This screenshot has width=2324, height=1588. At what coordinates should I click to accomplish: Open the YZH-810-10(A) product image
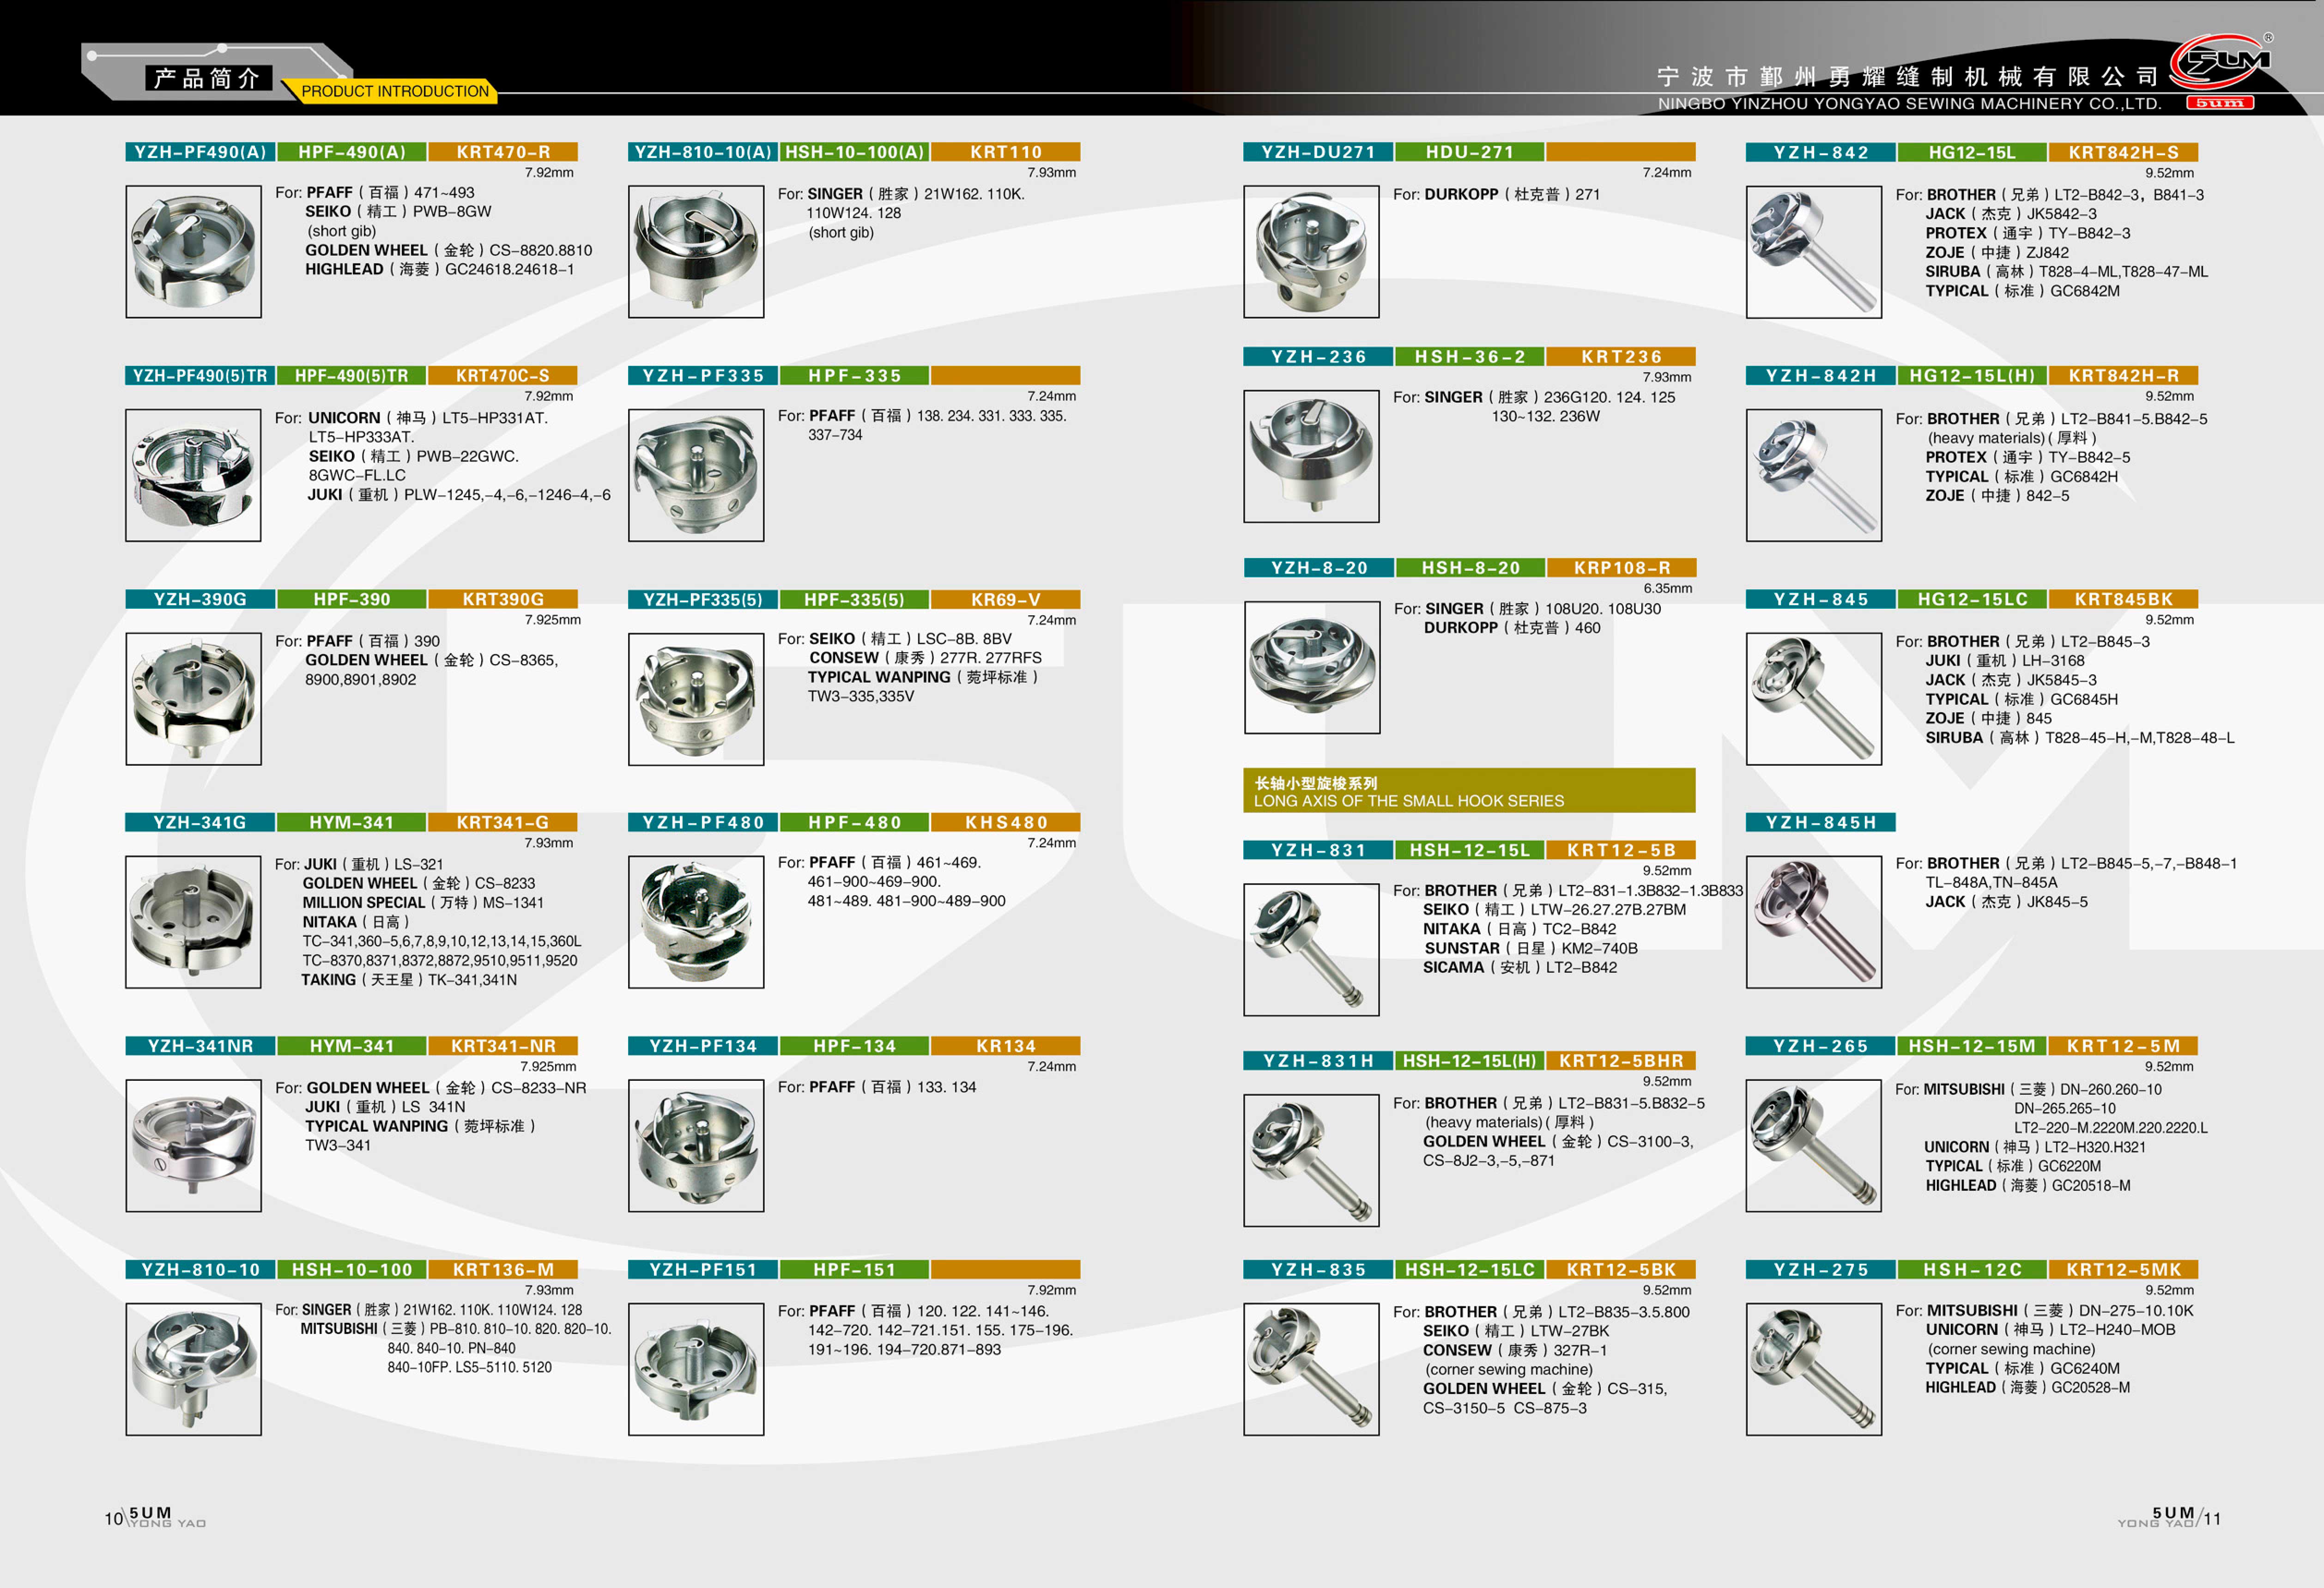[696, 252]
